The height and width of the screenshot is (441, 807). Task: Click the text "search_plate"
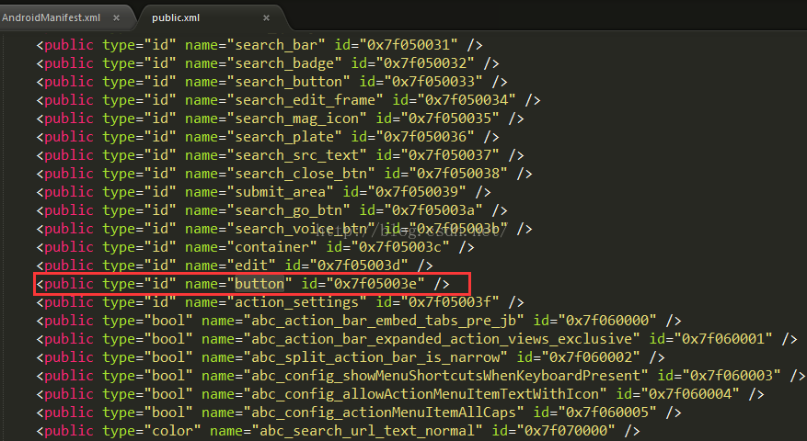pyautogui.click(x=284, y=137)
